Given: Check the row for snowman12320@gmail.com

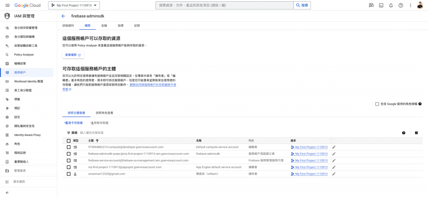Looking at the screenshot, I should click(x=69, y=174).
